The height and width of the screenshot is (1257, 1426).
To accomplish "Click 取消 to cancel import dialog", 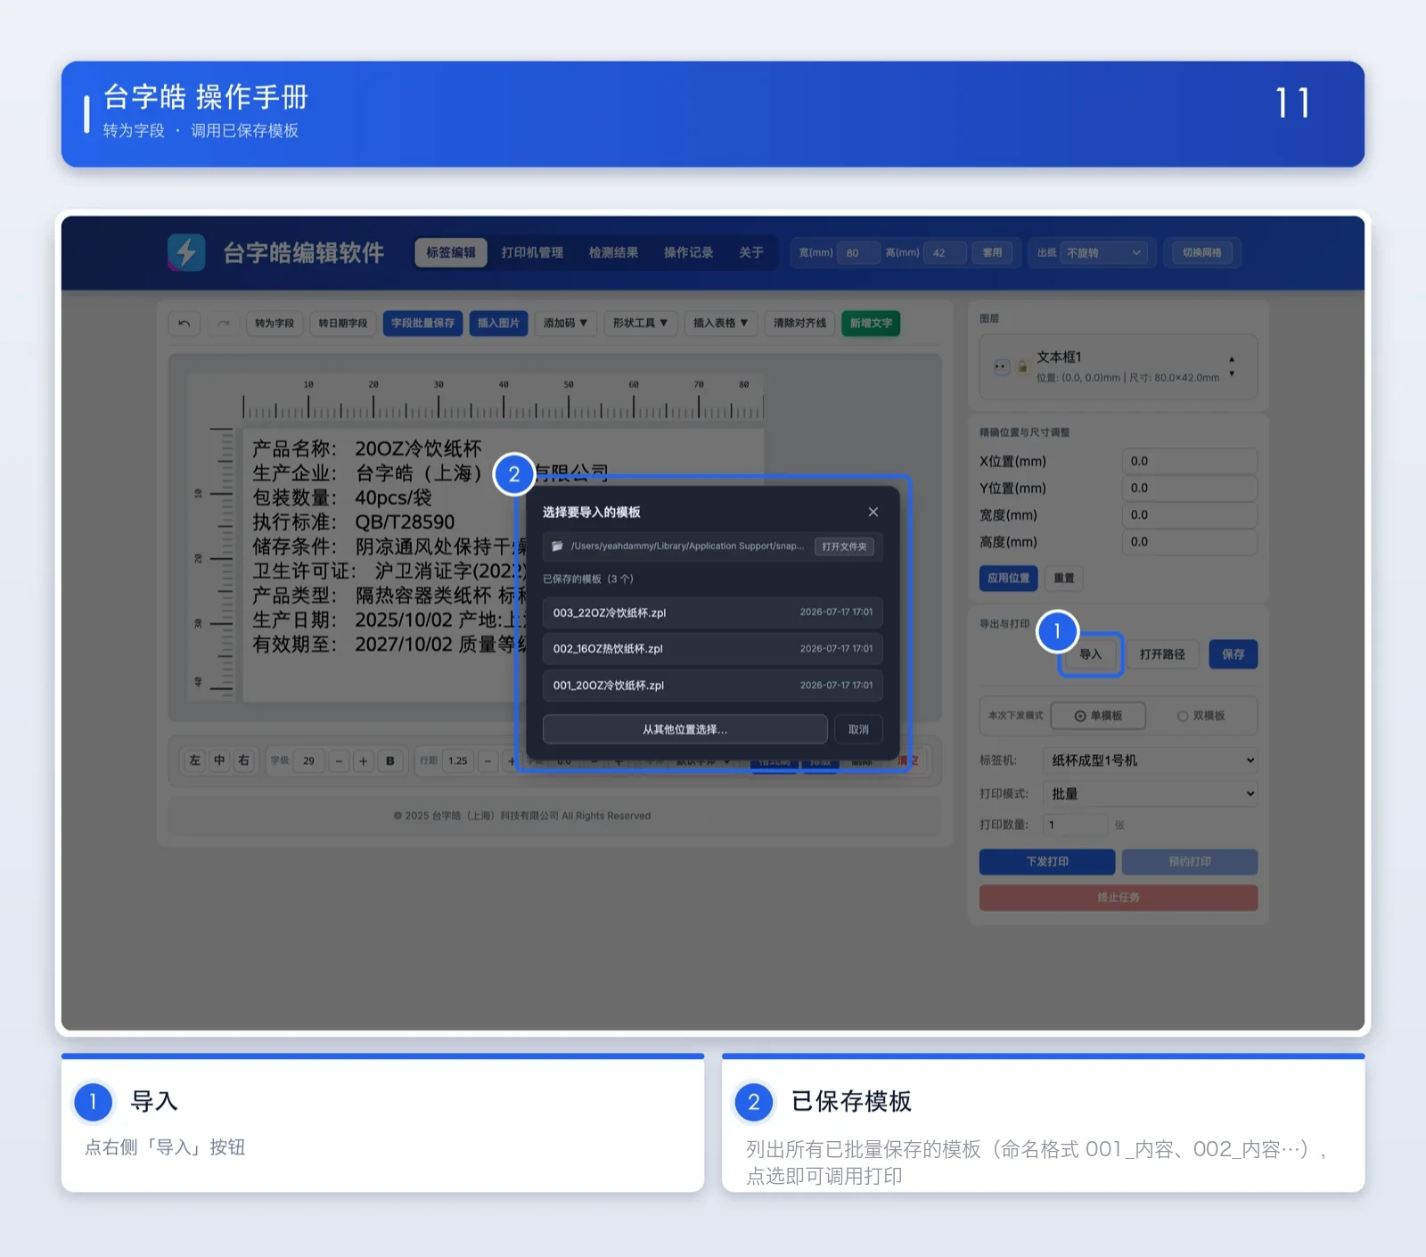I will 858,729.
